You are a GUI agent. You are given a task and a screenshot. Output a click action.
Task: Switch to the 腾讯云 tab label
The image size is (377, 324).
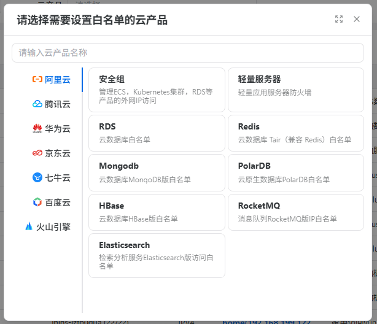[58, 104]
